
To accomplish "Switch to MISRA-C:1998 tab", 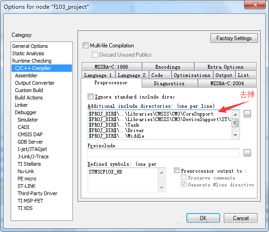I will point(112,67).
